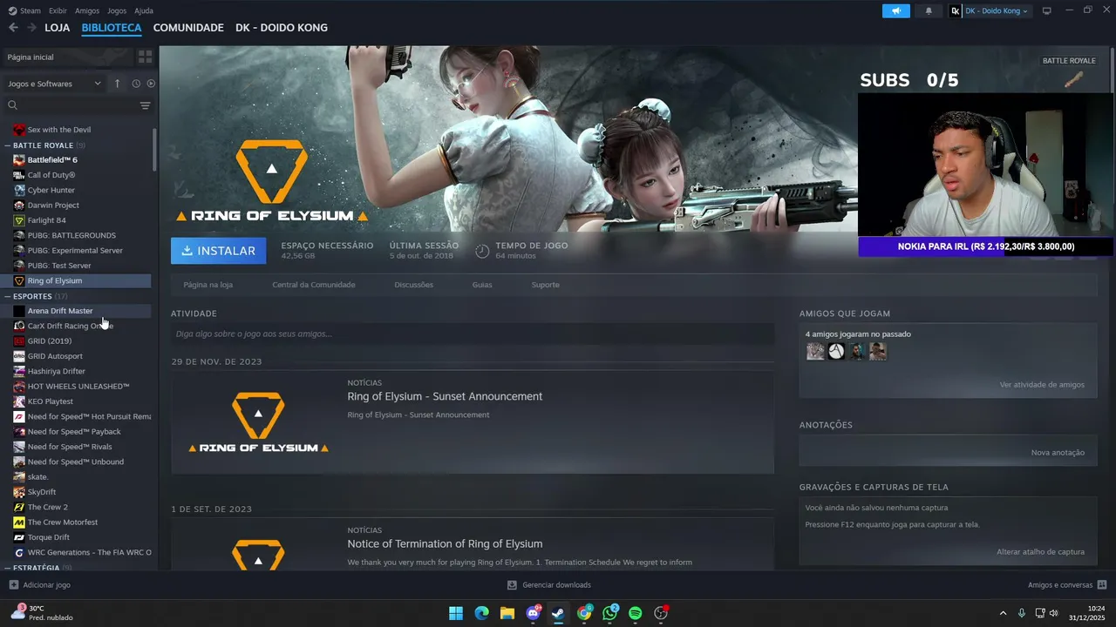The width and height of the screenshot is (1116, 627).
Task: Open the announcements megaphone button
Action: (895, 10)
